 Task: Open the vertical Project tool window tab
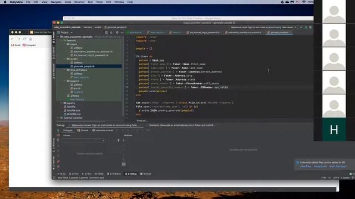[54, 37]
